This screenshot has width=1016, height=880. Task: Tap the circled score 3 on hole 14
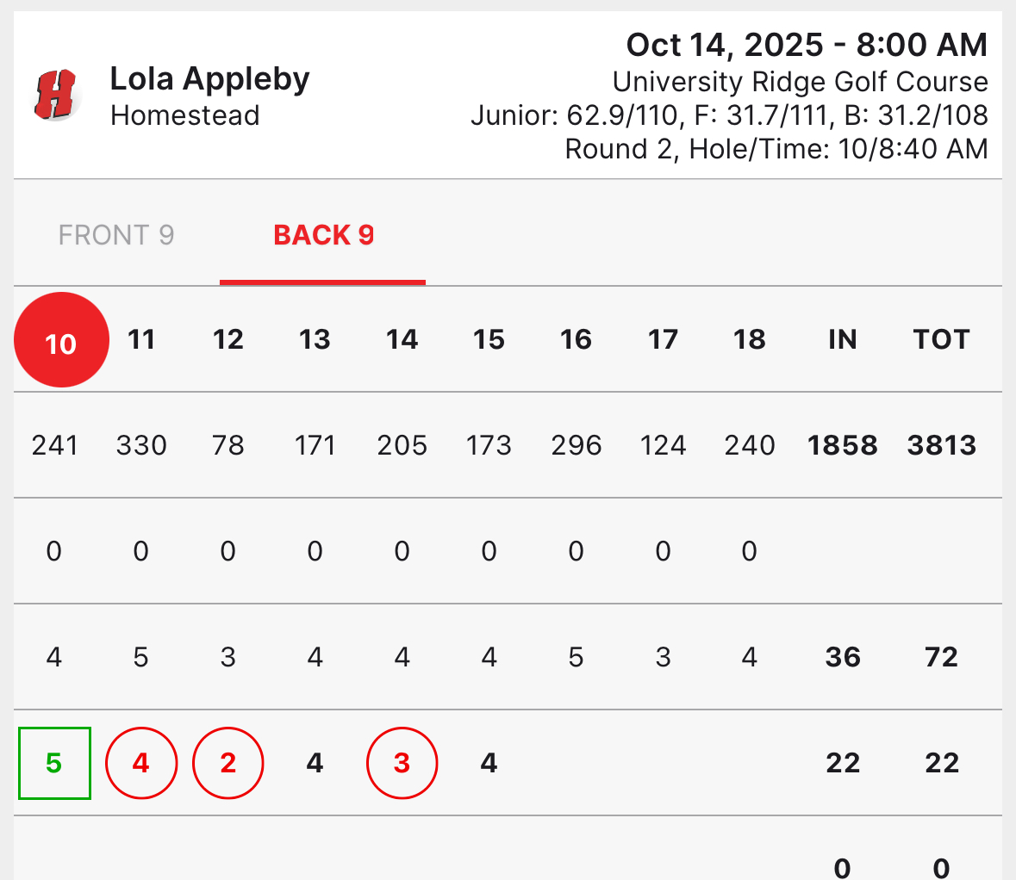click(x=402, y=763)
